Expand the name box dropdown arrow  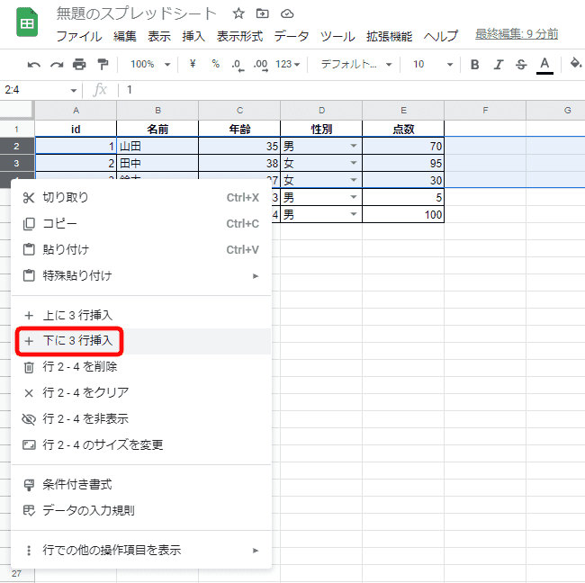[74, 90]
